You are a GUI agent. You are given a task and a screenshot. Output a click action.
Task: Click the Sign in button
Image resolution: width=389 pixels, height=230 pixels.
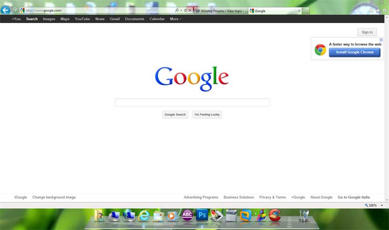tap(367, 32)
